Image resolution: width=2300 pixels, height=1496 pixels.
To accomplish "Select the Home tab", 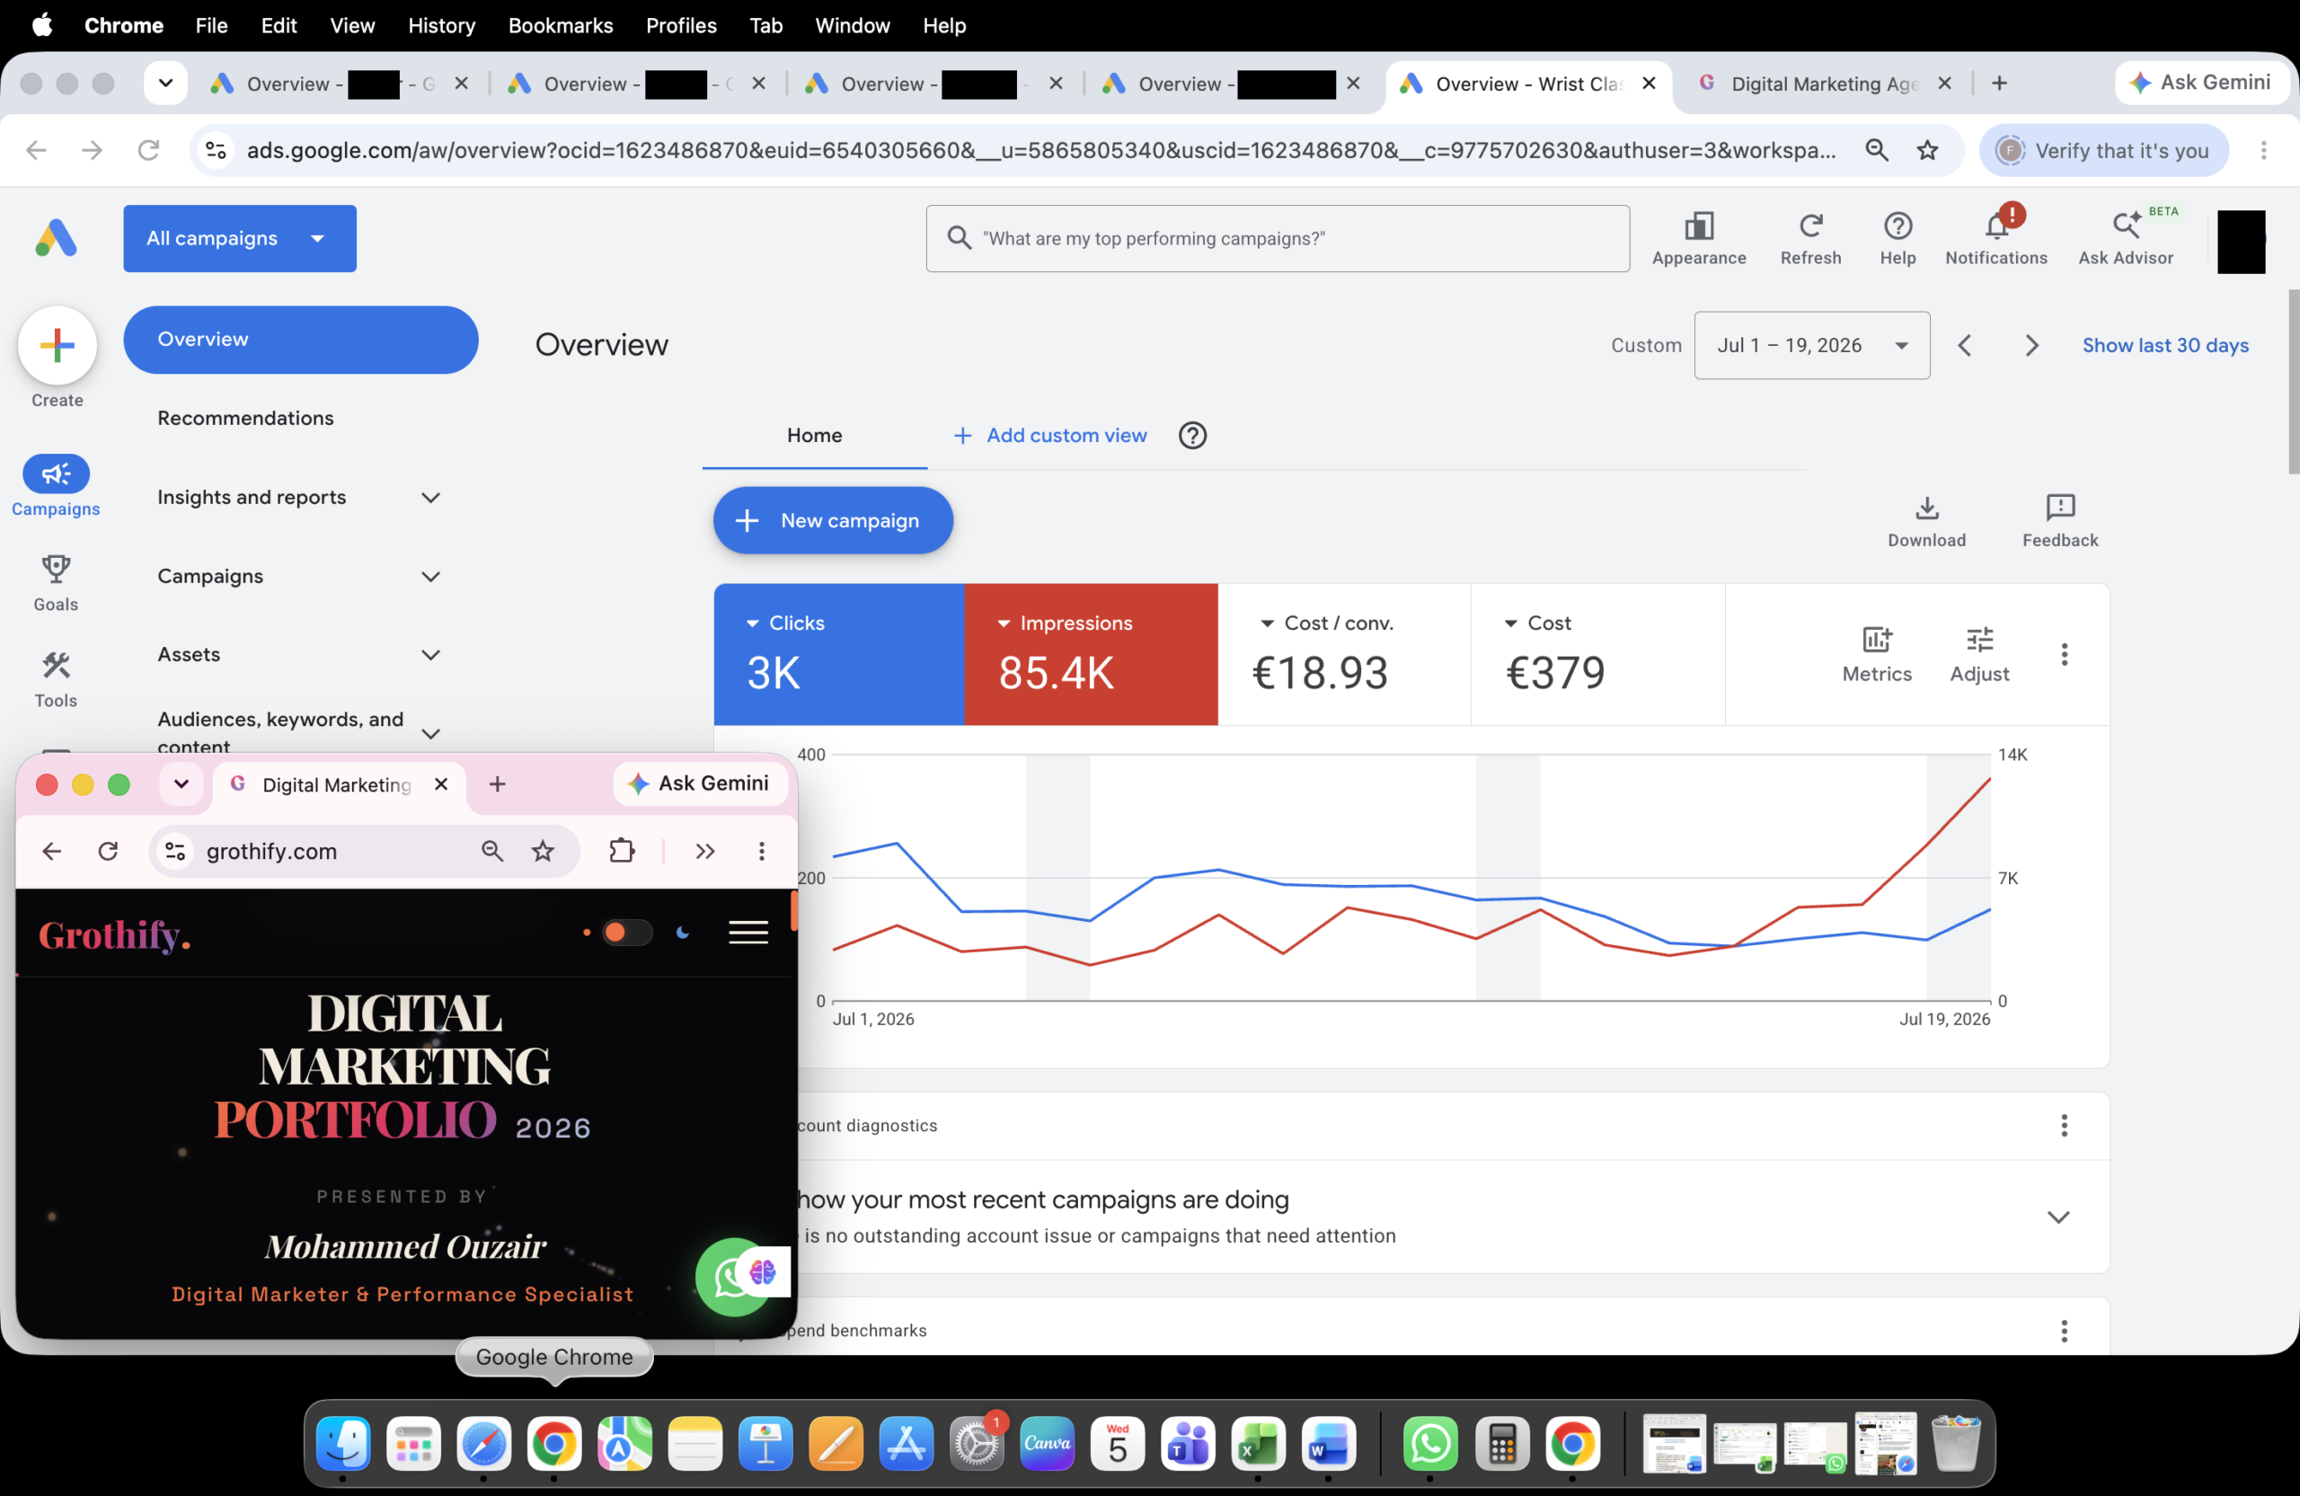I will point(814,436).
